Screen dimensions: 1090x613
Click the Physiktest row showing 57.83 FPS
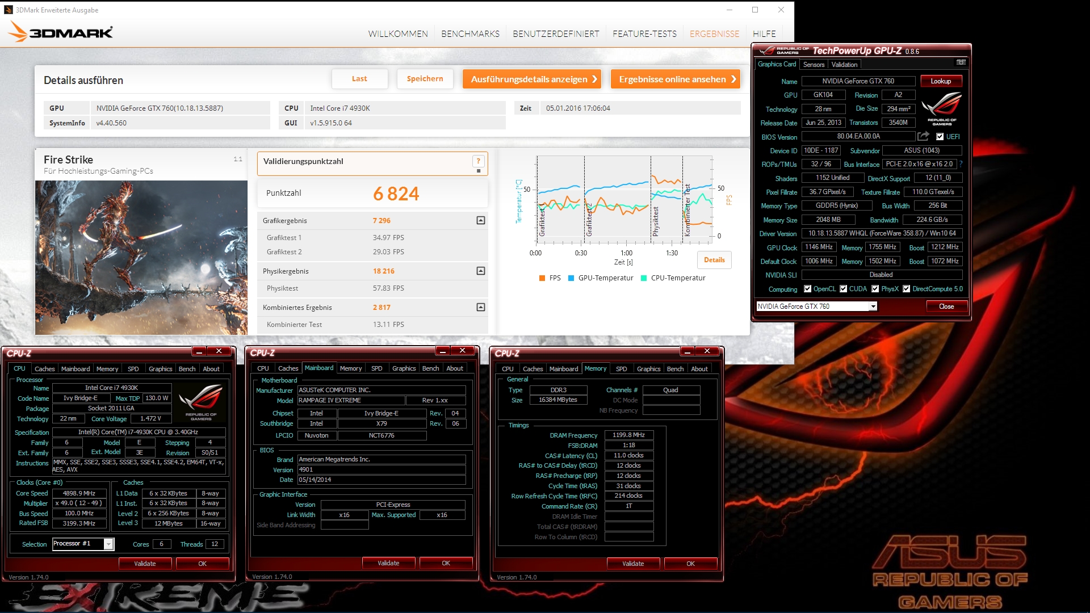point(372,288)
